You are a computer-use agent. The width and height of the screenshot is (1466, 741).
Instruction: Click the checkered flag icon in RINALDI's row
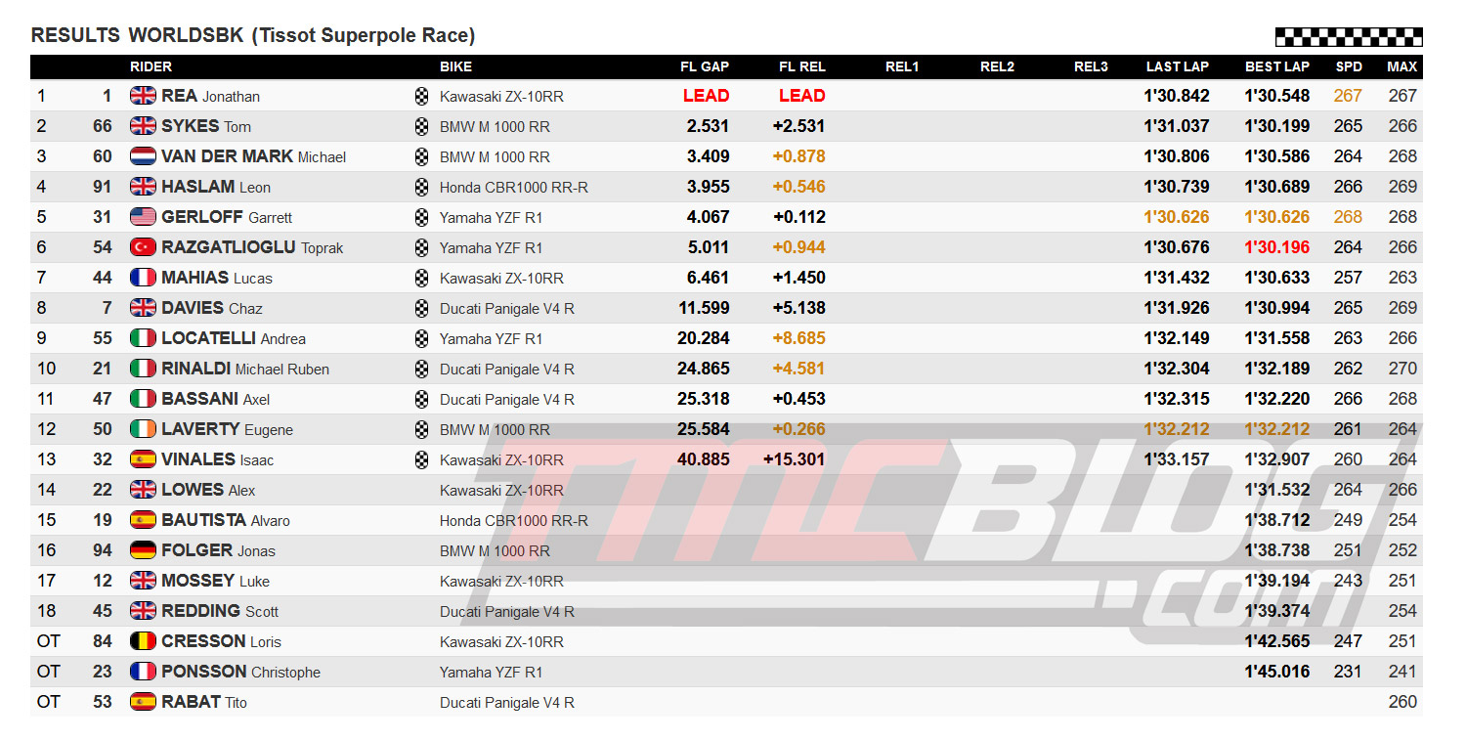[x=421, y=369]
